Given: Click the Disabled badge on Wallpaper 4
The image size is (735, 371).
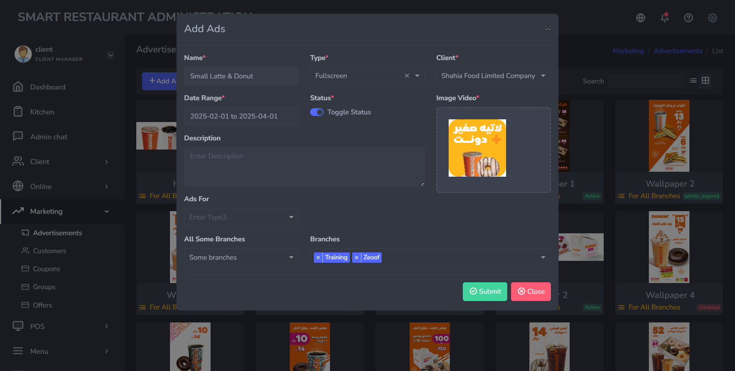Looking at the screenshot, I should 709,308.
